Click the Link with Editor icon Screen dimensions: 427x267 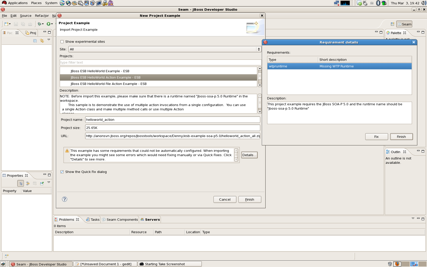click(42, 41)
